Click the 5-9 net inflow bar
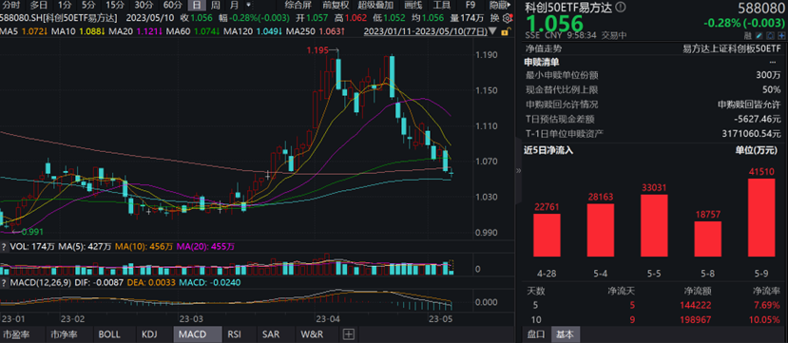The width and height of the screenshot is (788, 343). [761, 223]
